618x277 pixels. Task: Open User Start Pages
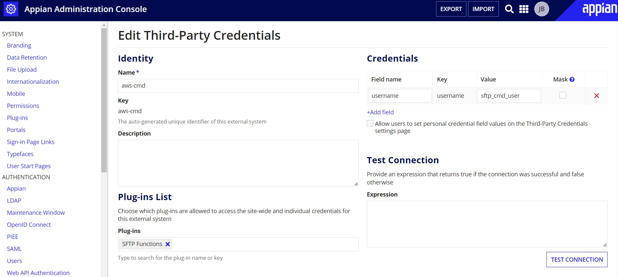click(x=29, y=166)
